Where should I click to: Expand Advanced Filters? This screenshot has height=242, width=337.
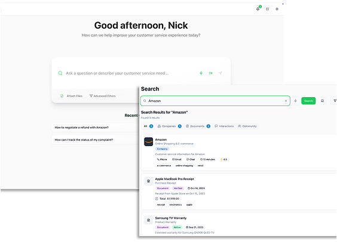point(103,96)
